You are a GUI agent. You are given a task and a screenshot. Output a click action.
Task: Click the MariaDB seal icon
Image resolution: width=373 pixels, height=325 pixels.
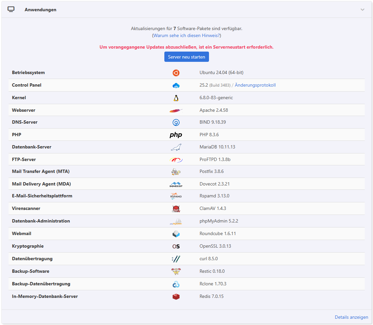(x=176, y=147)
